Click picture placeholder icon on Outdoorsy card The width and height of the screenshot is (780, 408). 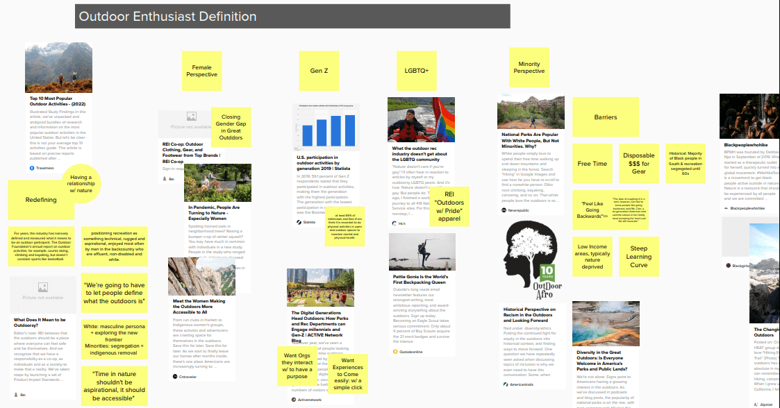coord(43,287)
